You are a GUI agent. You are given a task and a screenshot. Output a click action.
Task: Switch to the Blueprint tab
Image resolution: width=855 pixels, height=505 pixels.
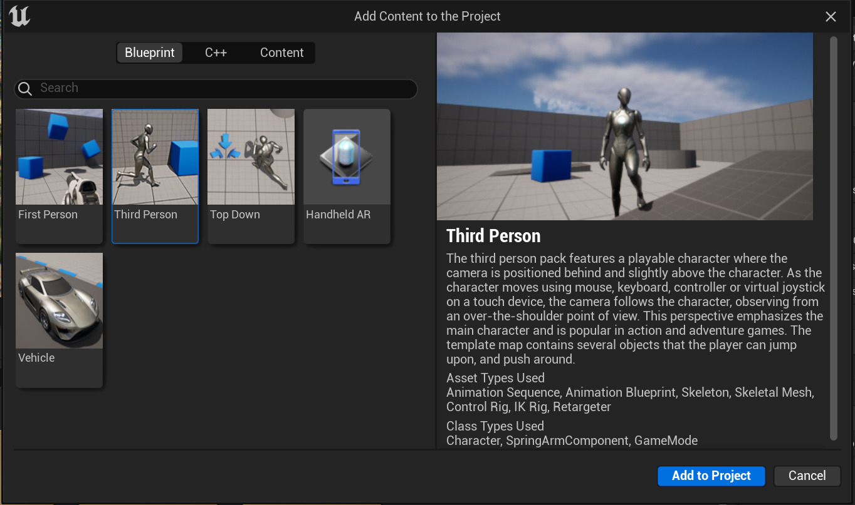click(150, 53)
